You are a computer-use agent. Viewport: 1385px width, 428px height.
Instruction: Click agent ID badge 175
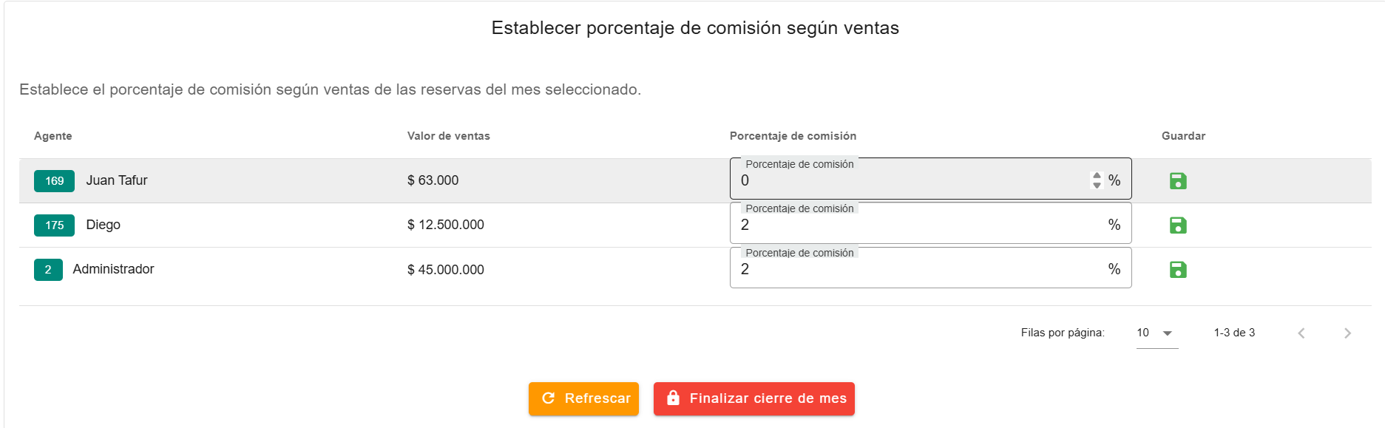54,225
